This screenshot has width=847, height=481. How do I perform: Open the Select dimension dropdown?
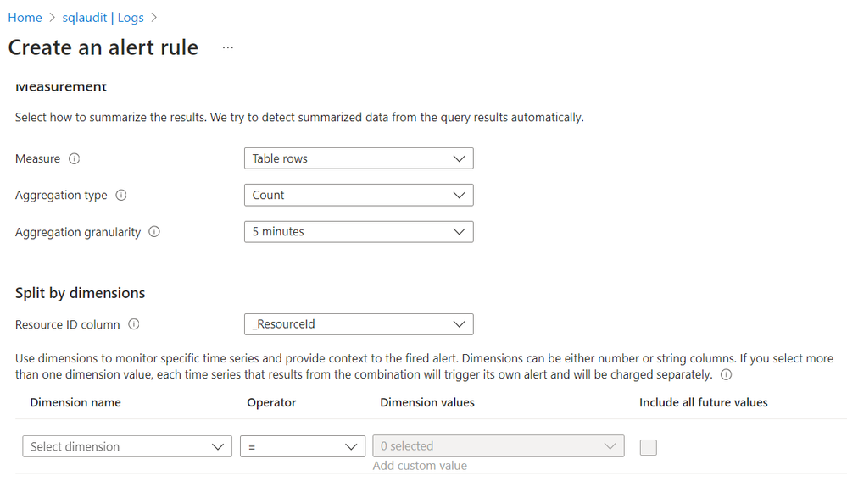(126, 446)
